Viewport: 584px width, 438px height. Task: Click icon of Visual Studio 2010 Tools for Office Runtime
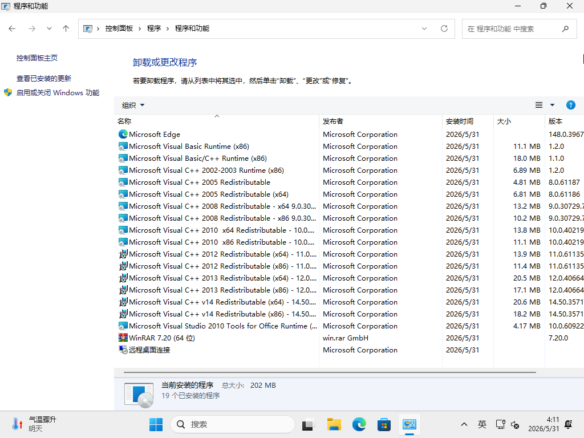(123, 326)
